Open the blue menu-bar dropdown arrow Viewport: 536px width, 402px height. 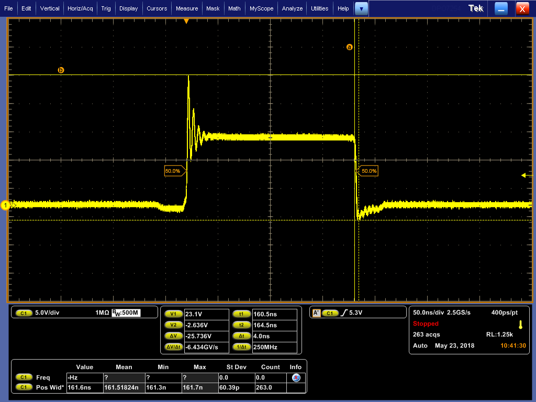pos(362,8)
